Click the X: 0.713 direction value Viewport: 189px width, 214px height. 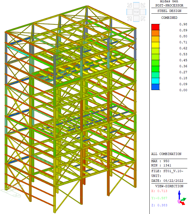(x=159, y=191)
